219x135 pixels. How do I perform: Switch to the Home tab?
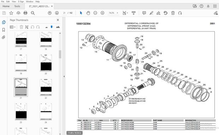[6, 6]
